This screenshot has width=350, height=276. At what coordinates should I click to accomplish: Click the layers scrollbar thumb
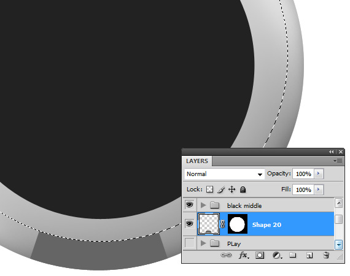tap(339, 219)
